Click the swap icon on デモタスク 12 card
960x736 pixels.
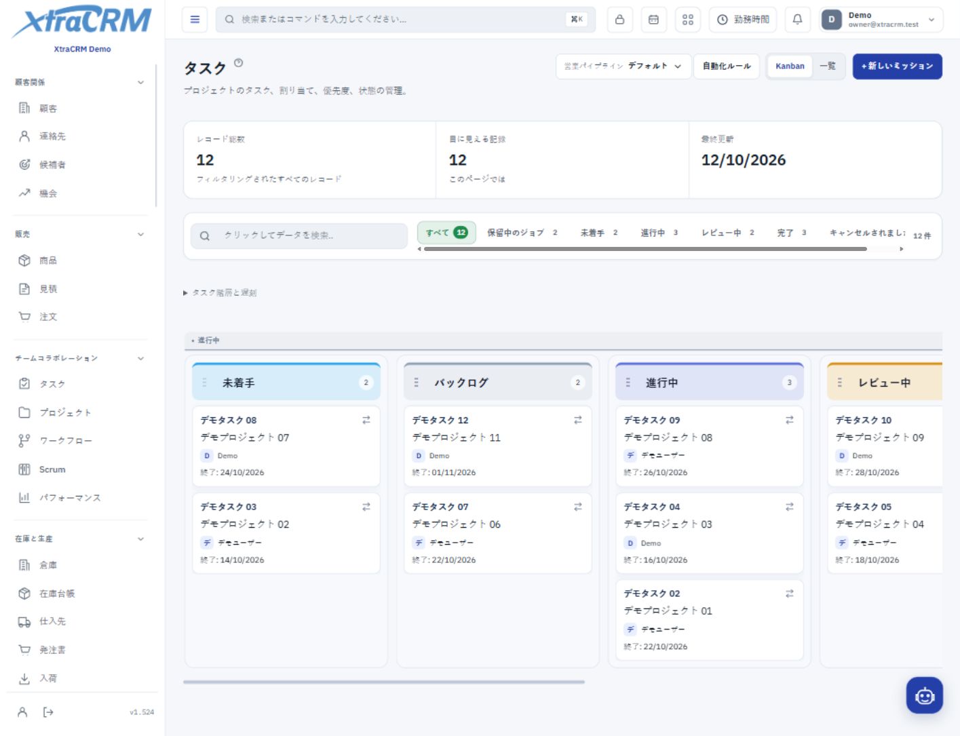tap(578, 420)
